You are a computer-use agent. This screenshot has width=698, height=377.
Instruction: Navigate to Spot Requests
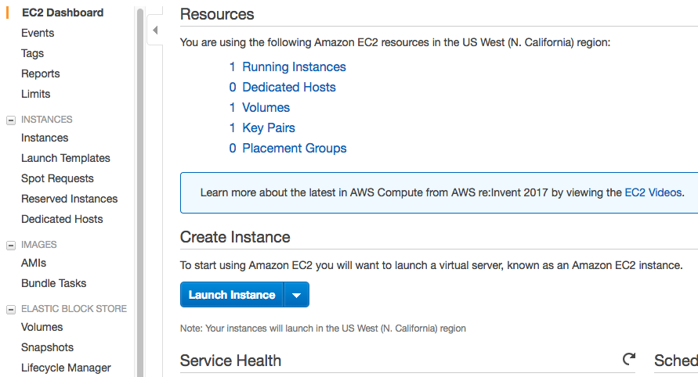(57, 178)
